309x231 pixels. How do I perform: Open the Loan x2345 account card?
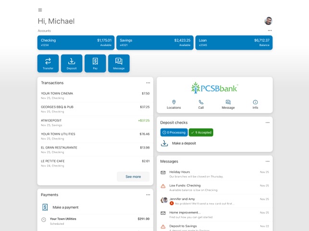click(234, 43)
